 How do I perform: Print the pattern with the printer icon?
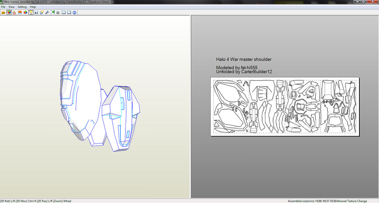[58, 12]
